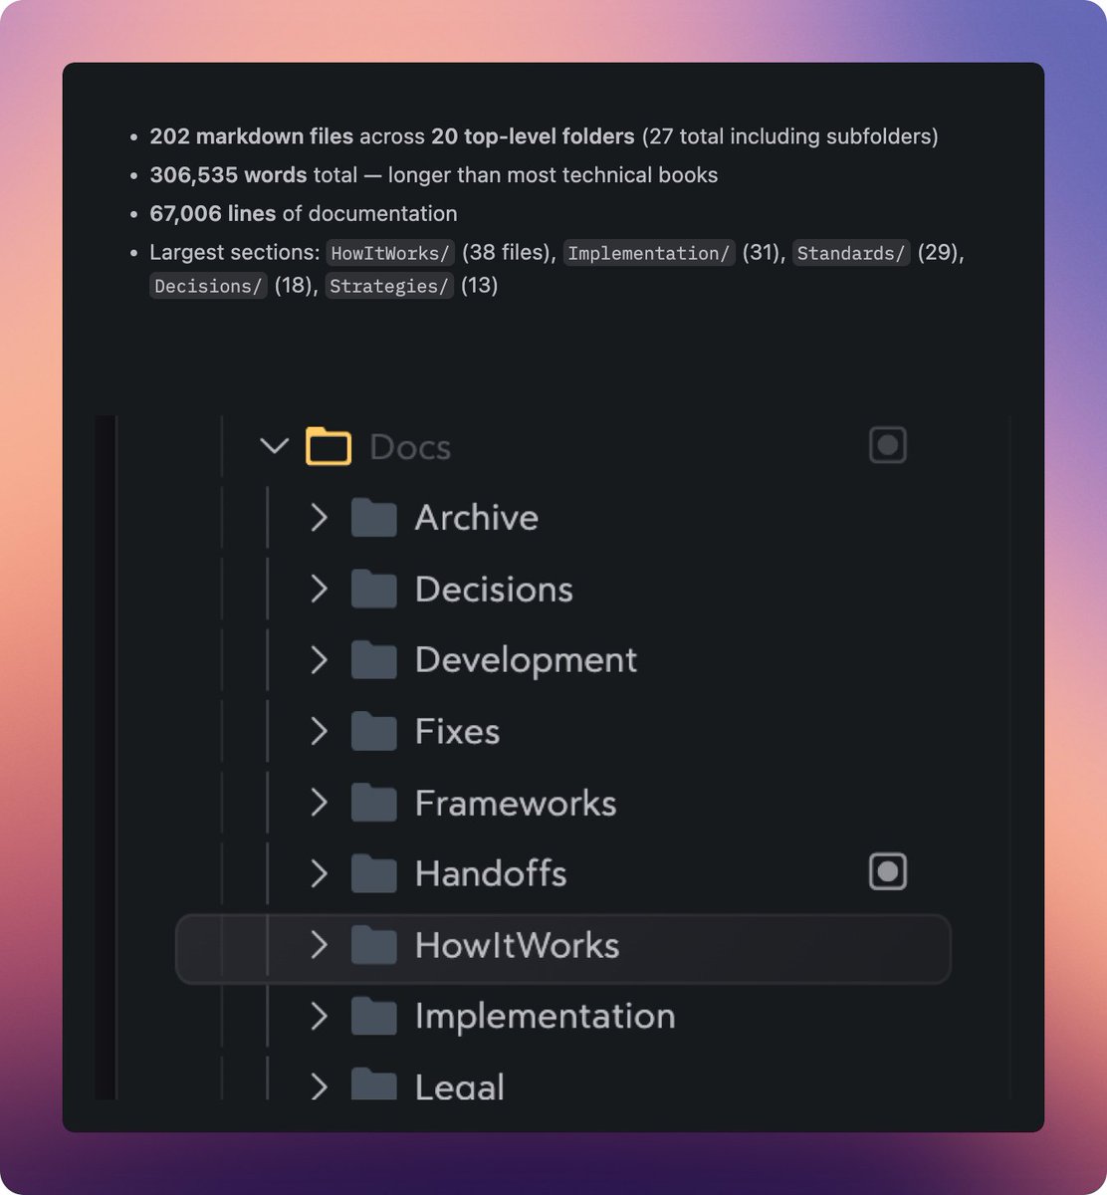The height and width of the screenshot is (1195, 1107).
Task: Click the Implementation folder icon
Action: coord(373,1016)
